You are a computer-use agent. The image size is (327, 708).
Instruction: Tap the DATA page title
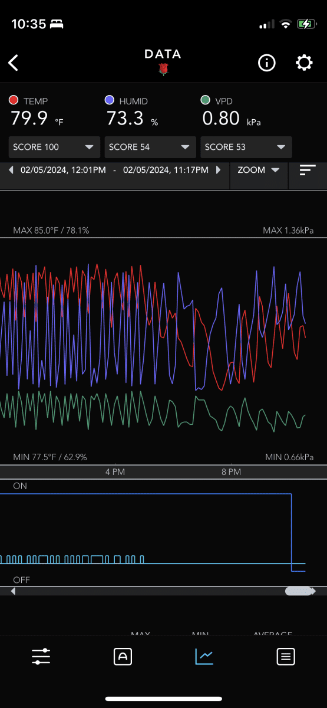pos(163,54)
